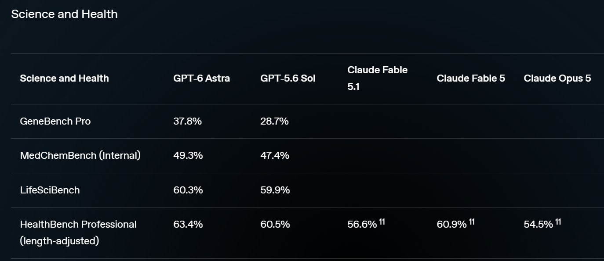Select the 37.8% GeneBench Pro value
This screenshot has height=261, width=604.
pos(188,122)
